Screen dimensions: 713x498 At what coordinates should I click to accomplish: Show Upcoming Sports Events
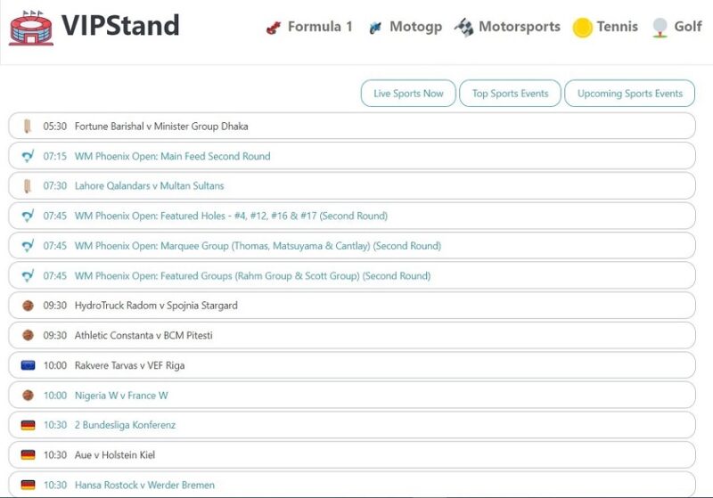pyautogui.click(x=630, y=94)
